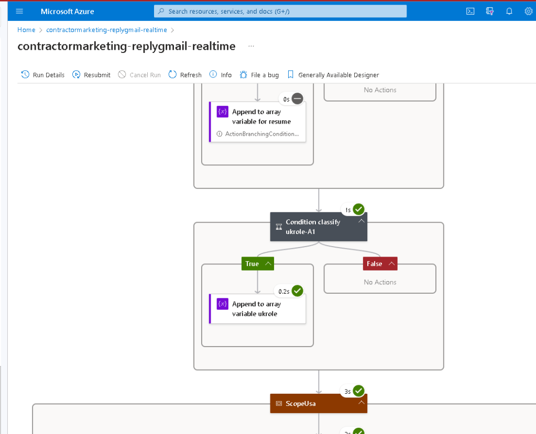Select the False branch label
The image size is (536, 434).
click(374, 264)
